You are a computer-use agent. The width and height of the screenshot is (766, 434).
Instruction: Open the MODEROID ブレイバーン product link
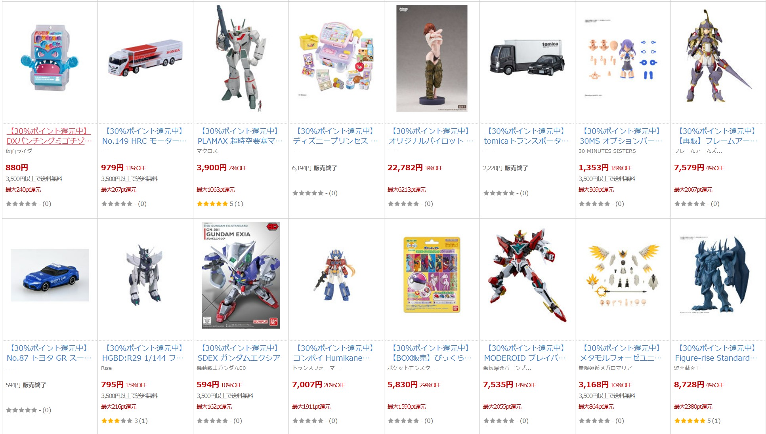(527, 353)
